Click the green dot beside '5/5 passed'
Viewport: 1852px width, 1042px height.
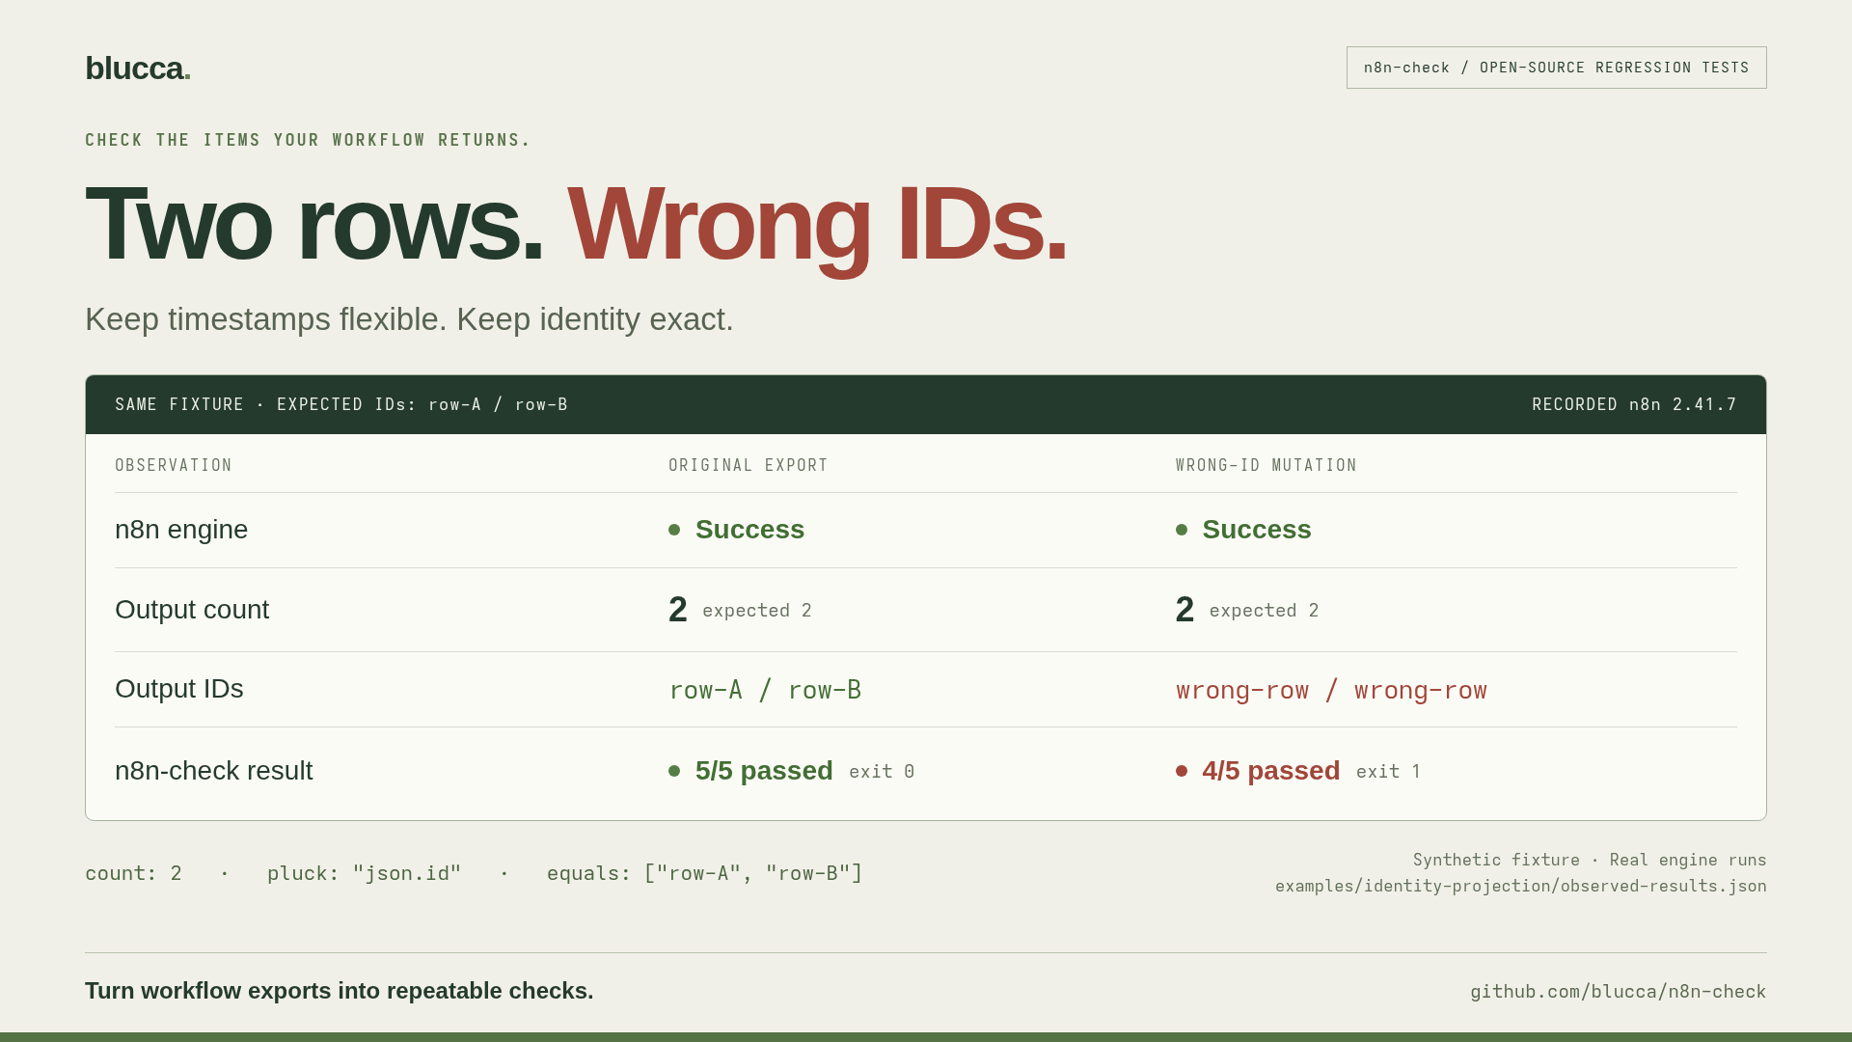click(x=674, y=771)
